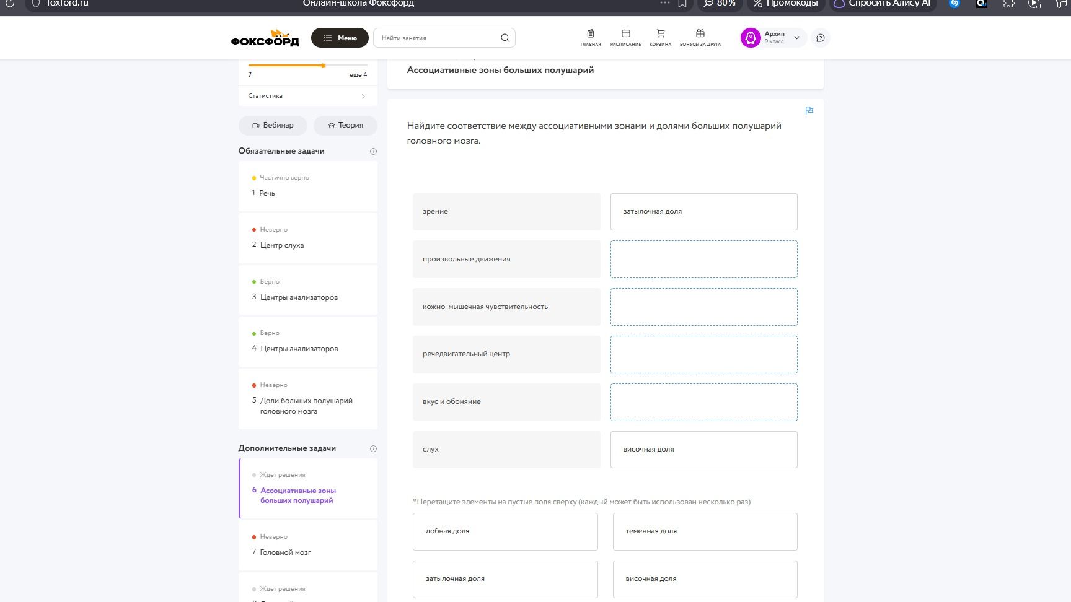The height and width of the screenshot is (602, 1071).
Task: Click info icon beside Дополнительные задачи
Action: coord(373,448)
